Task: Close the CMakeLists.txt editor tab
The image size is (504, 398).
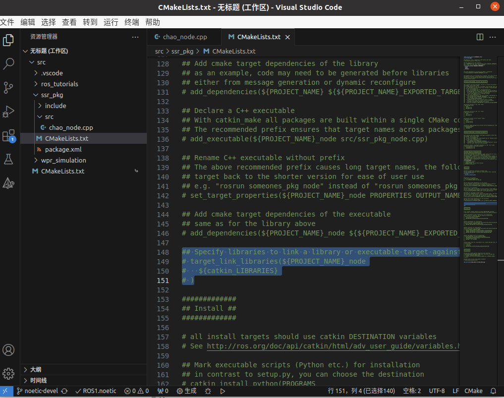Action: [287, 37]
